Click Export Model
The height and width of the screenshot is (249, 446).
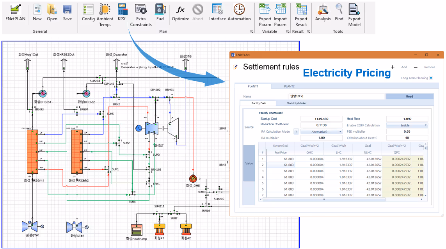click(354, 16)
